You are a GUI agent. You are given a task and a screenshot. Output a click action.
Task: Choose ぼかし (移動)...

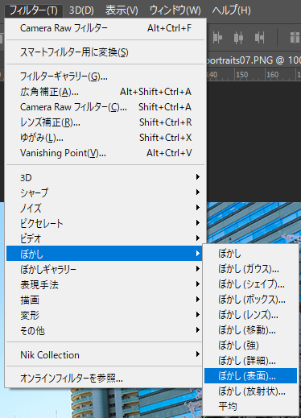[x=250, y=329]
